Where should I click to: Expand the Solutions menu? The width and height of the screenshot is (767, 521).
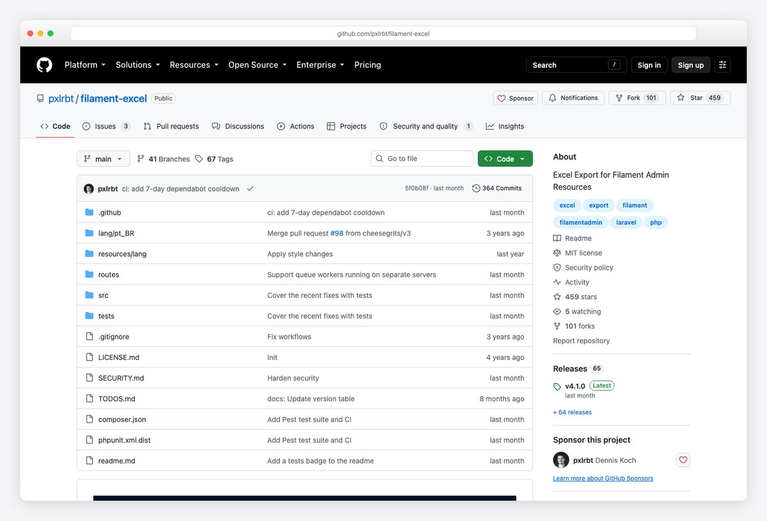pyautogui.click(x=138, y=65)
